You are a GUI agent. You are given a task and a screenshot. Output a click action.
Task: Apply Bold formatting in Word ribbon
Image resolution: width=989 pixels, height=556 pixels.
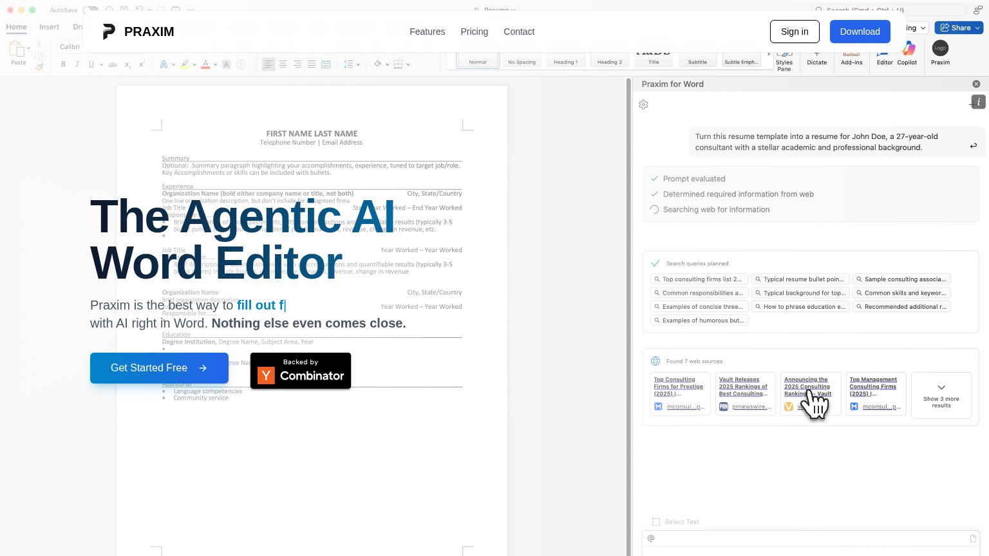pos(63,64)
